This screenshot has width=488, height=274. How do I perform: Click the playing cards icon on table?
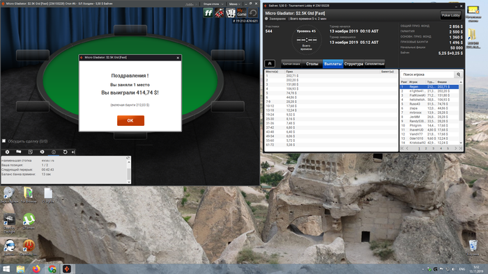point(231,13)
